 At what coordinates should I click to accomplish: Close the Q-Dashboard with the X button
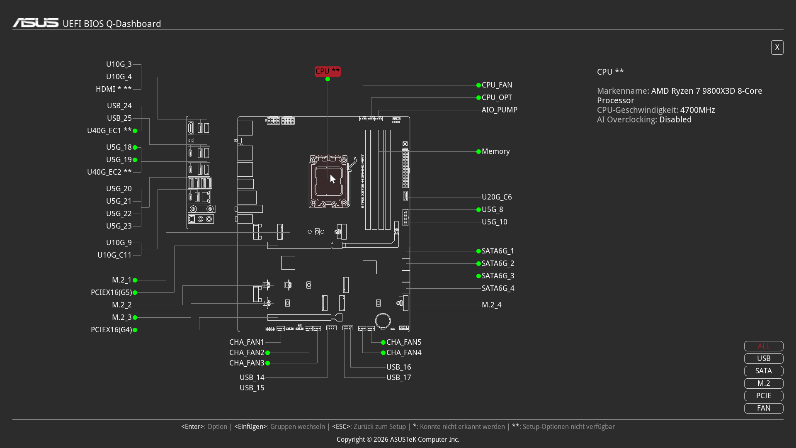coord(777,47)
